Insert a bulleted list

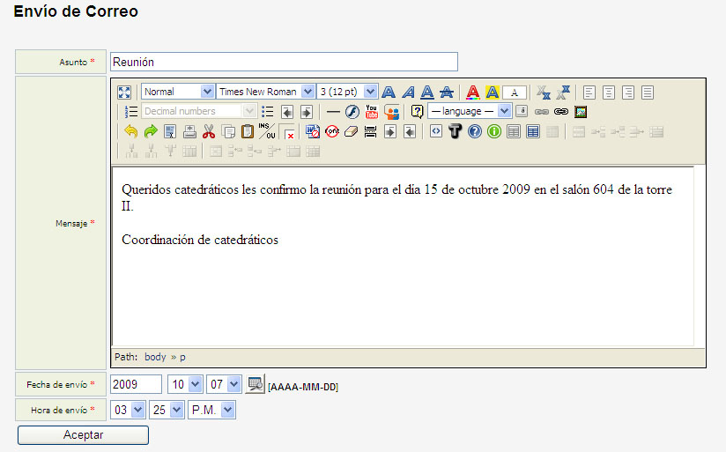click(x=268, y=112)
